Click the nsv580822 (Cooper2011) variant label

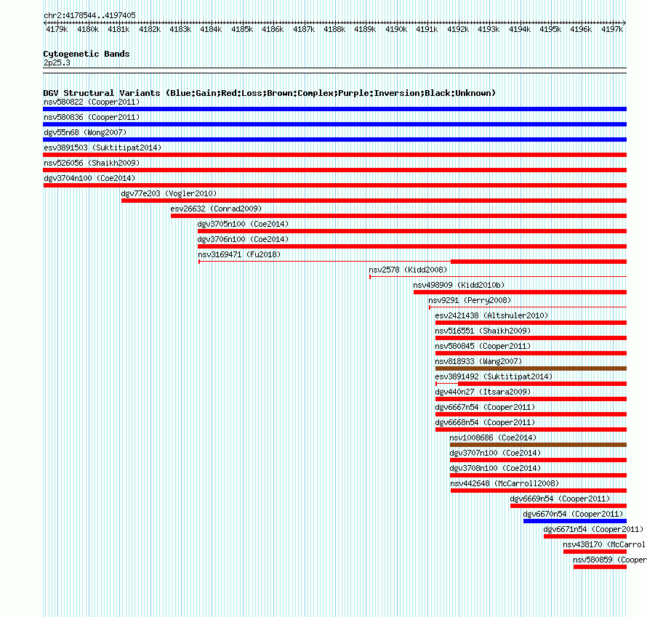(92, 102)
